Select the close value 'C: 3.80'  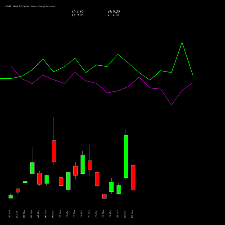[78, 12]
